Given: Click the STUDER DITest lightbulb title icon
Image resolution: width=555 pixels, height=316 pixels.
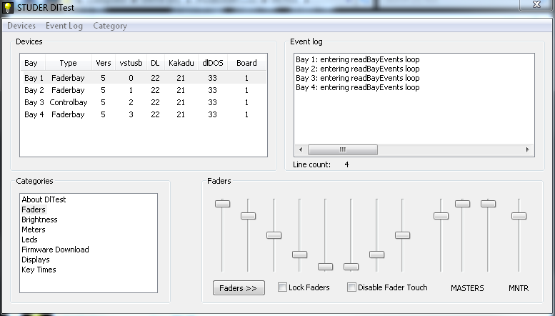Looking at the screenshot, I should click(x=7, y=7).
